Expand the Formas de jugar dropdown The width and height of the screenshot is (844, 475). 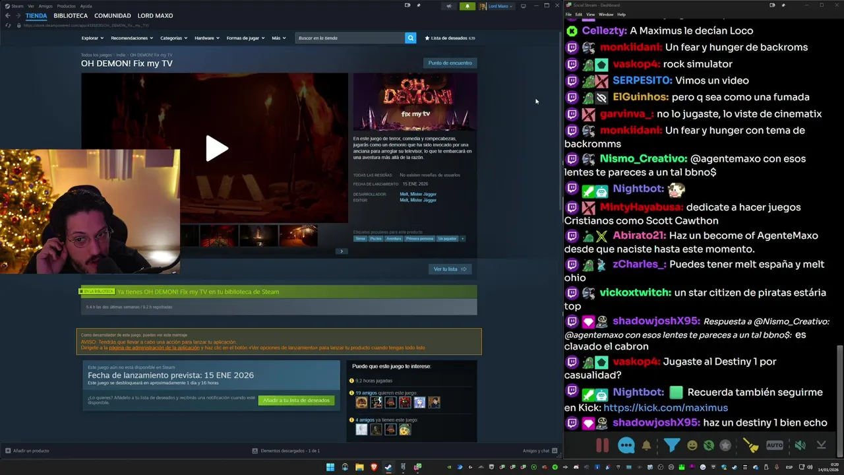coord(245,38)
